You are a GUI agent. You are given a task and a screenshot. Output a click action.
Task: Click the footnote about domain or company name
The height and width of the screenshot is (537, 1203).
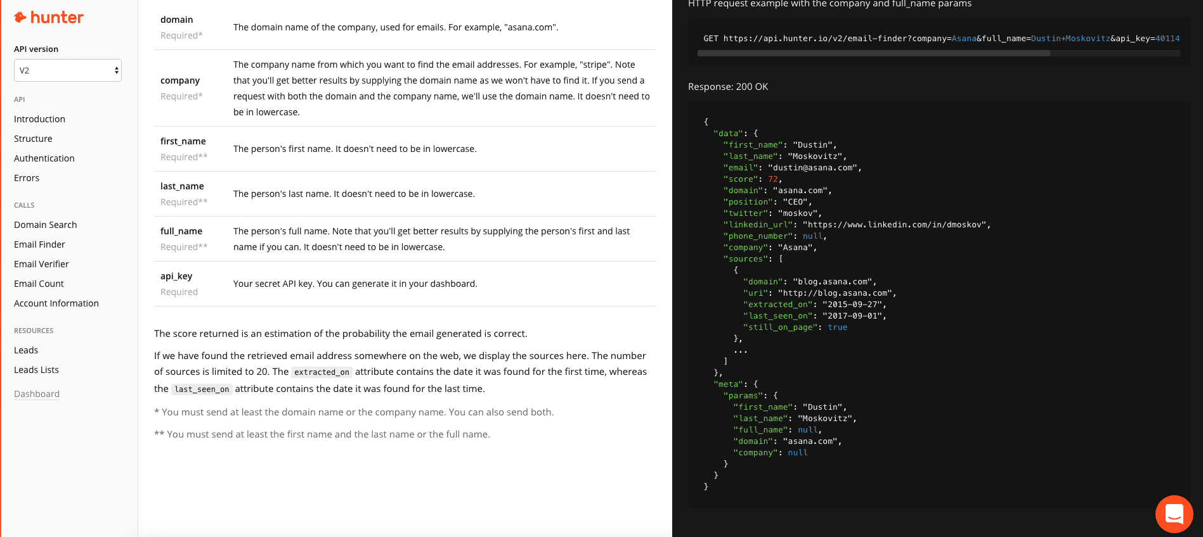point(354,412)
